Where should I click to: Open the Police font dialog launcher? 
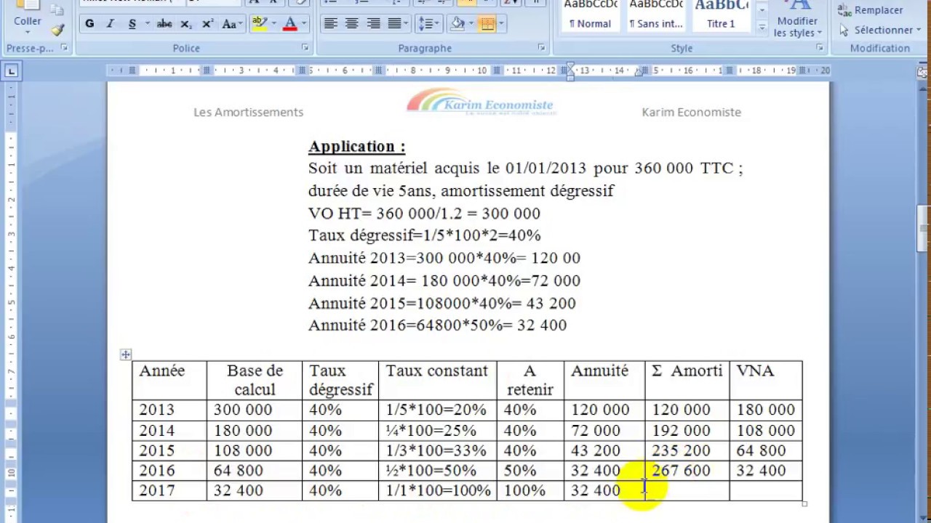pos(305,48)
